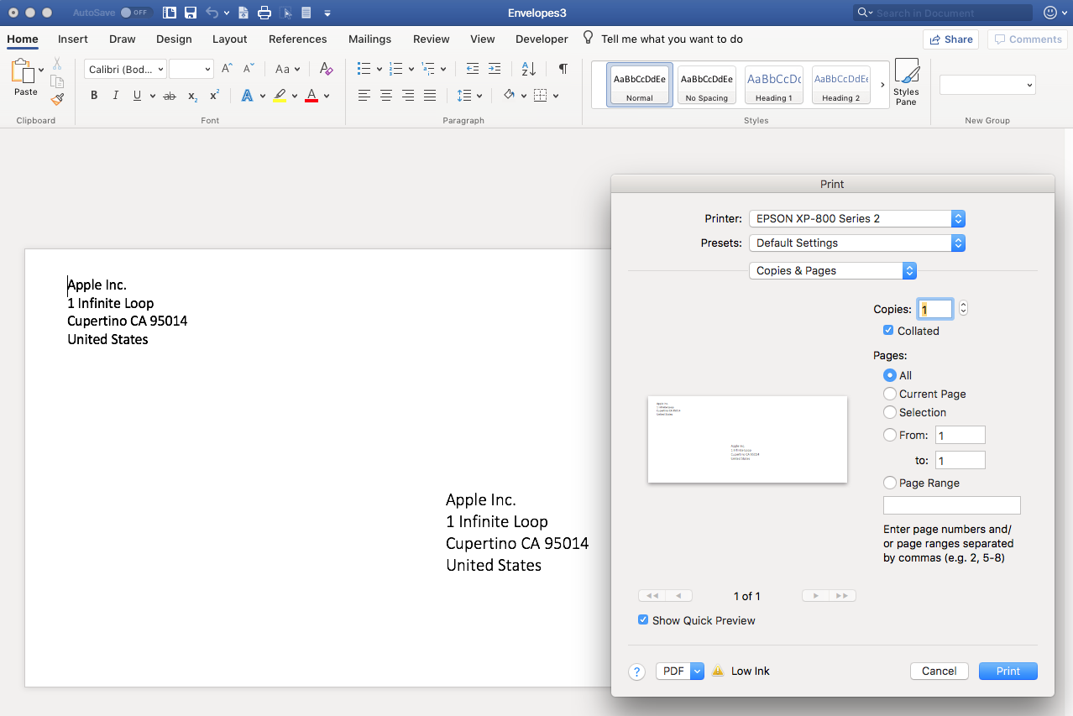1073x716 pixels.
Task: Click the printer icon in quick access toolbar
Action: [264, 13]
